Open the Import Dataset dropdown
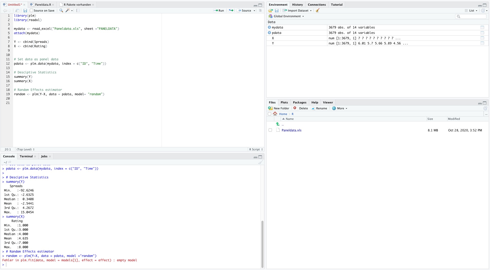This screenshot has width=490, height=270. (298, 11)
